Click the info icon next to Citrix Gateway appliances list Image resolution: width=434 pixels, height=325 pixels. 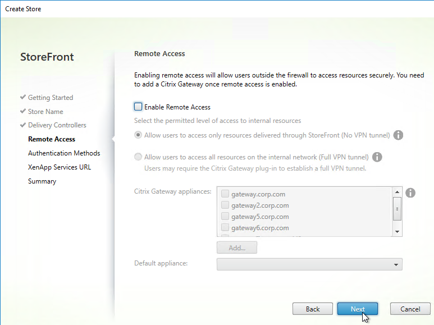click(x=410, y=193)
